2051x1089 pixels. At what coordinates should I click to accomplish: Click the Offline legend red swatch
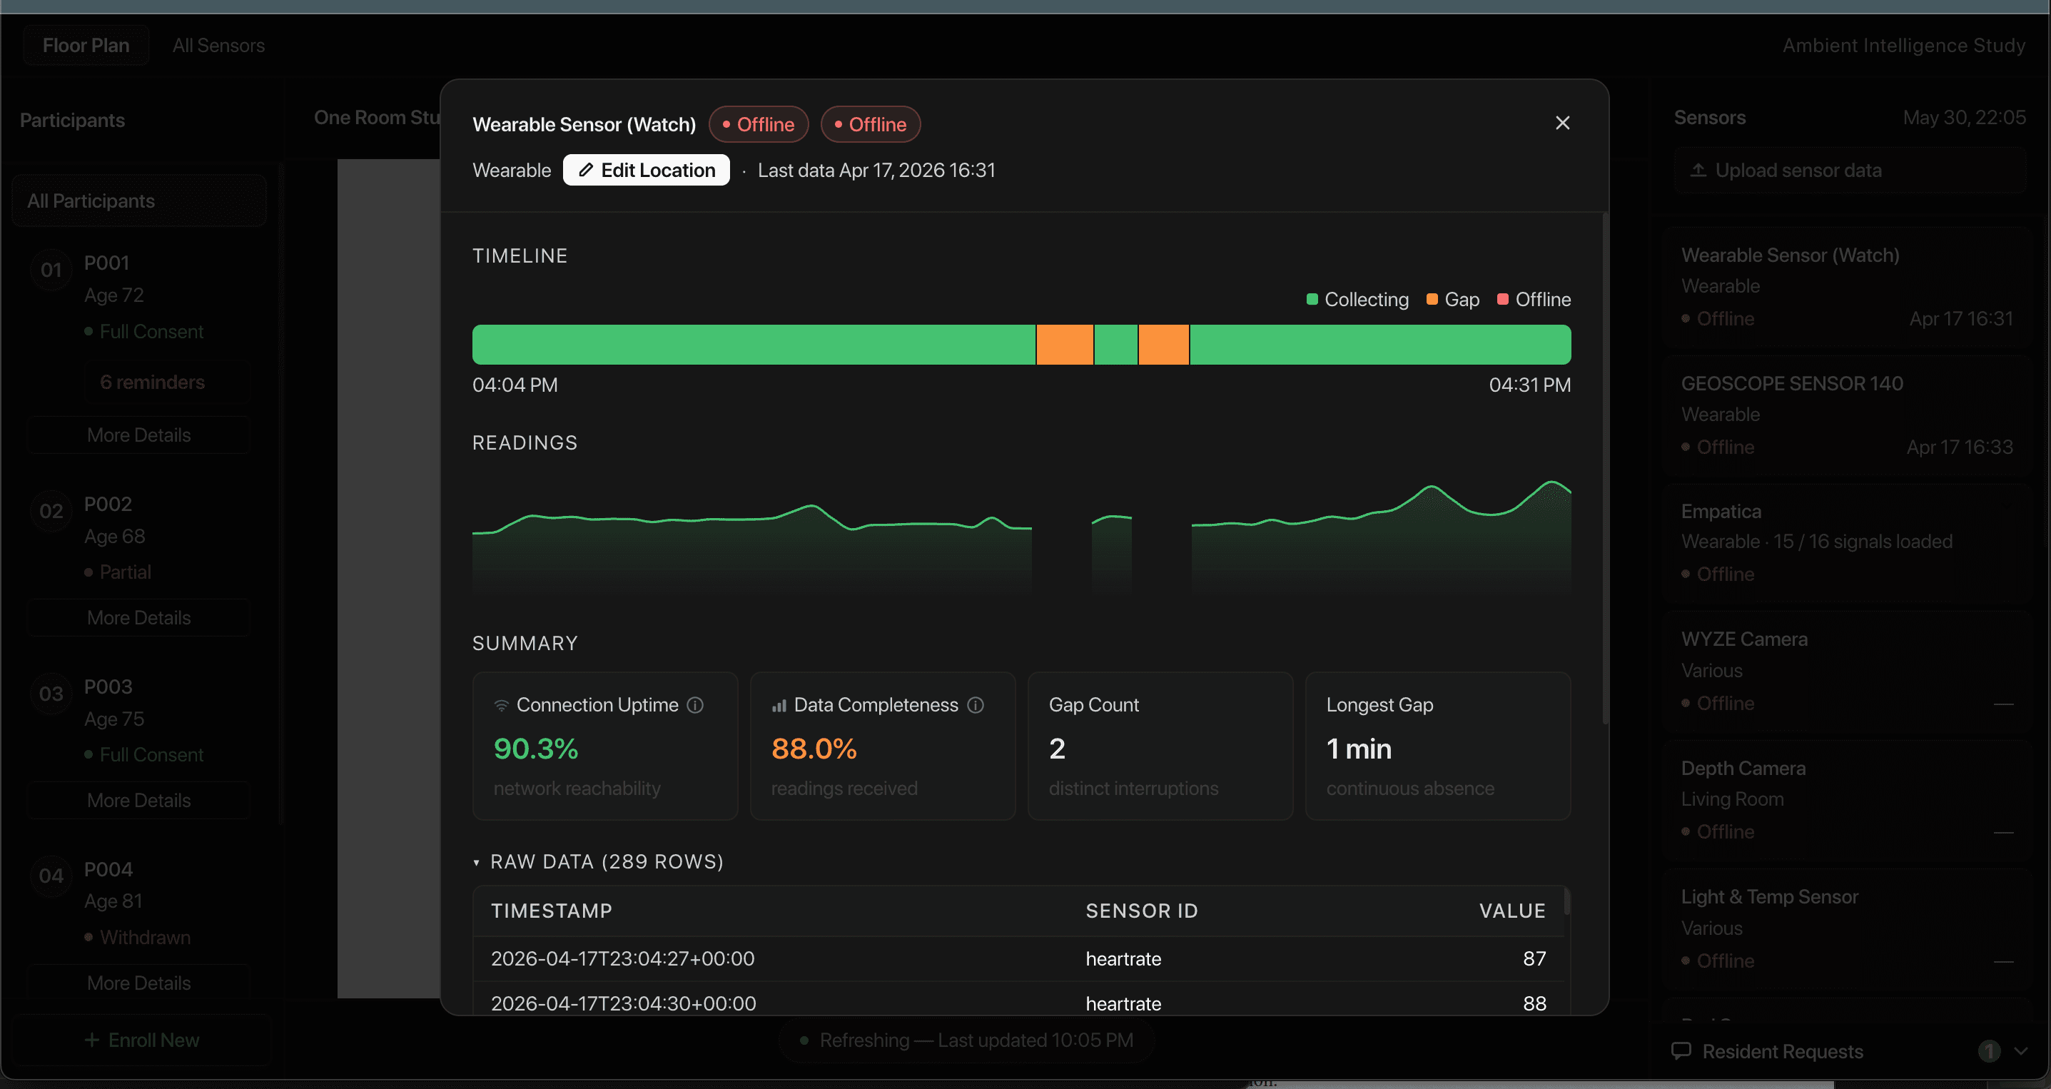tap(1502, 299)
